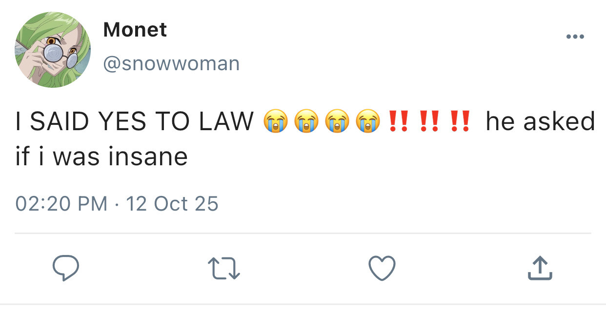Click the first red double exclamation emoji

pos(398,122)
